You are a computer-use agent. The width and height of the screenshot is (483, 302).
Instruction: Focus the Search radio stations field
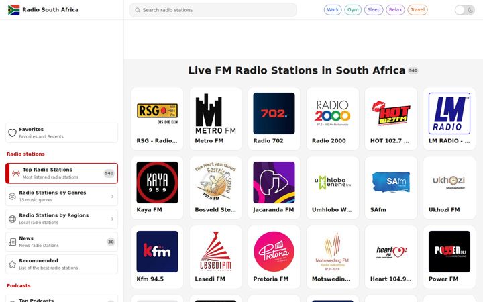213,10
